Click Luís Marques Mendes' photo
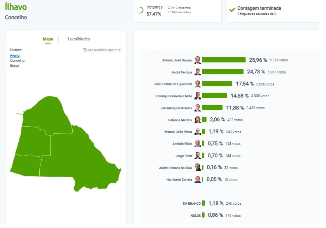Viewport: 326px width, 228px height. click(x=198, y=108)
